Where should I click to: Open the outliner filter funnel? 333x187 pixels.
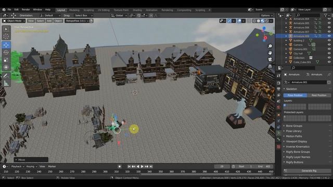point(326,15)
